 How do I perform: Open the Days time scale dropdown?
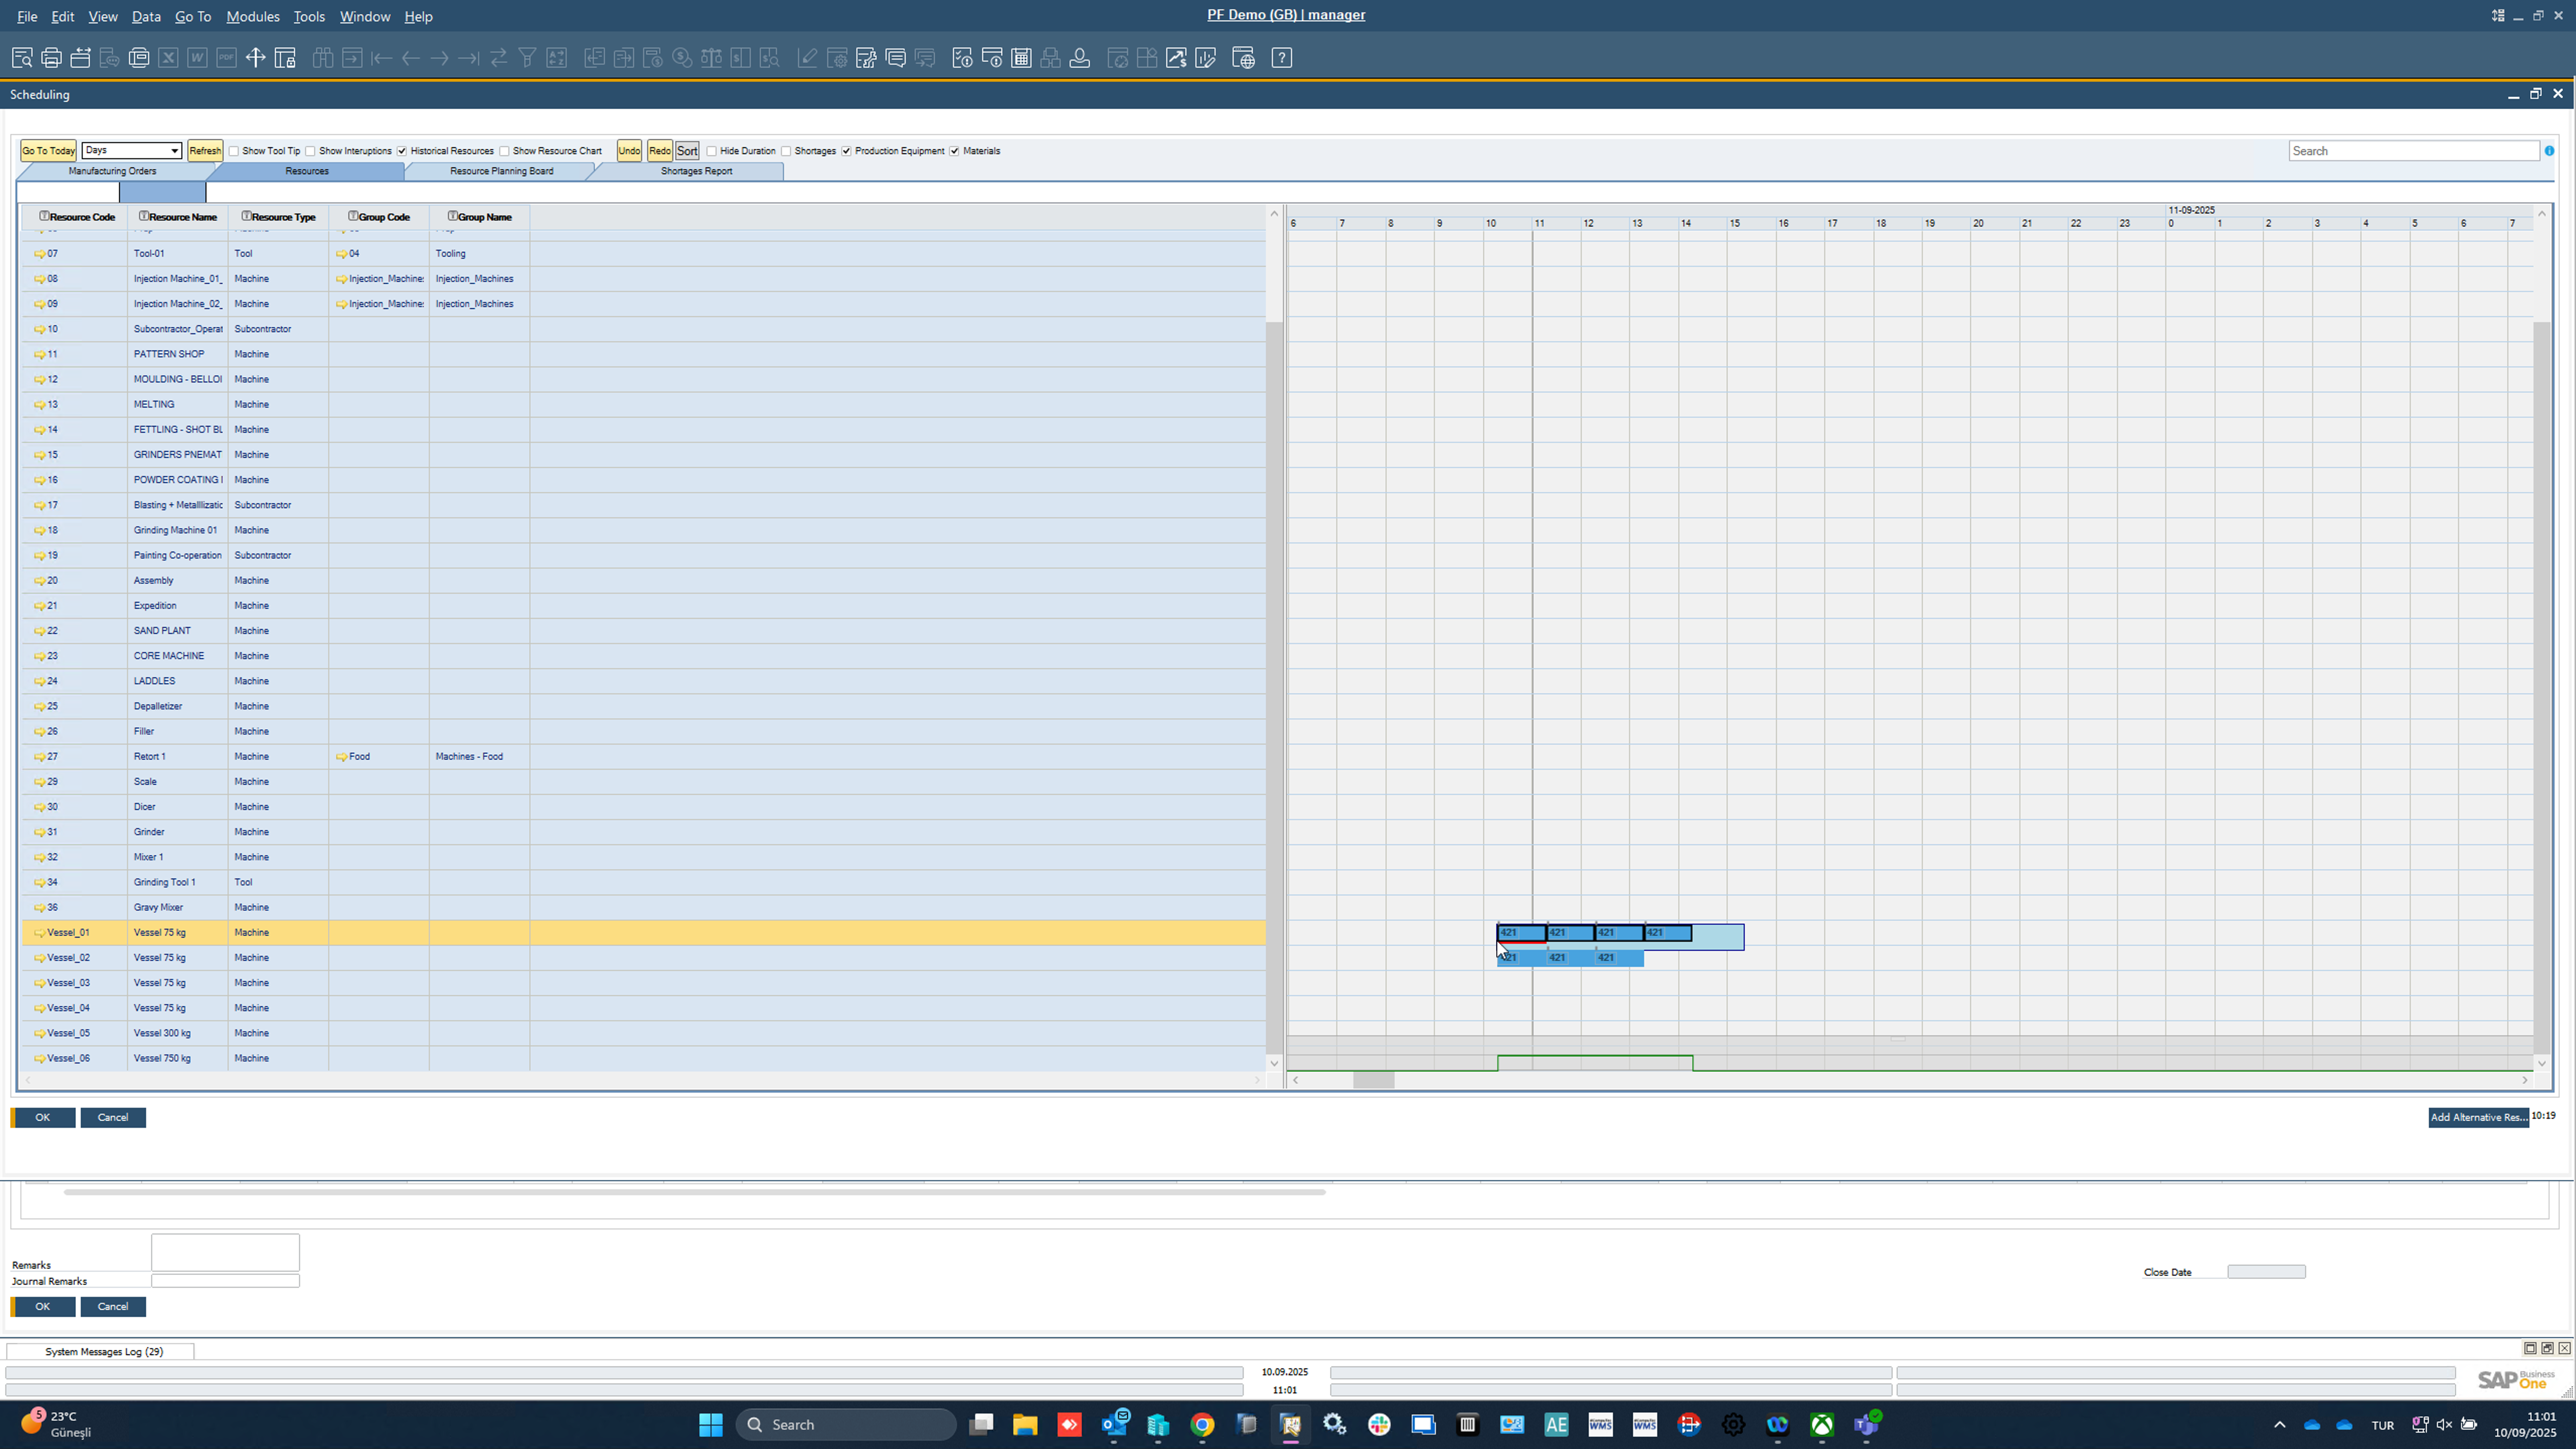click(174, 151)
